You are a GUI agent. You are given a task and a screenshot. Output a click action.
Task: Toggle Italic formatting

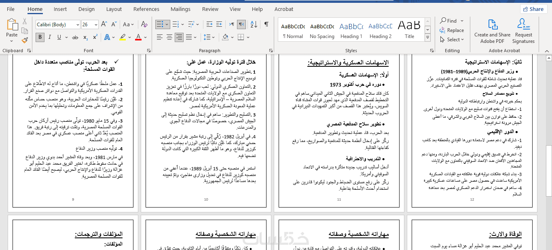(50, 37)
